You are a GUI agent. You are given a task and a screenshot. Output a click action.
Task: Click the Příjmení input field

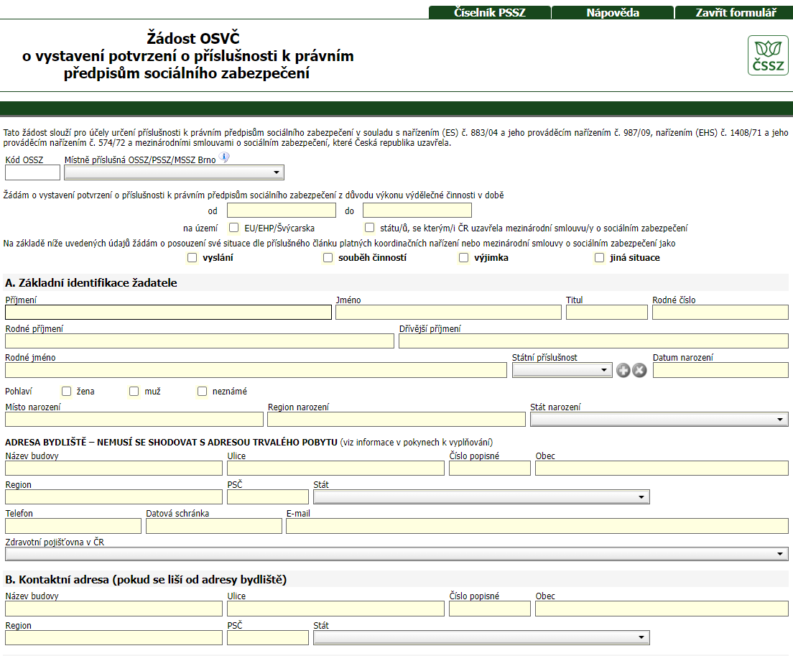point(168,312)
